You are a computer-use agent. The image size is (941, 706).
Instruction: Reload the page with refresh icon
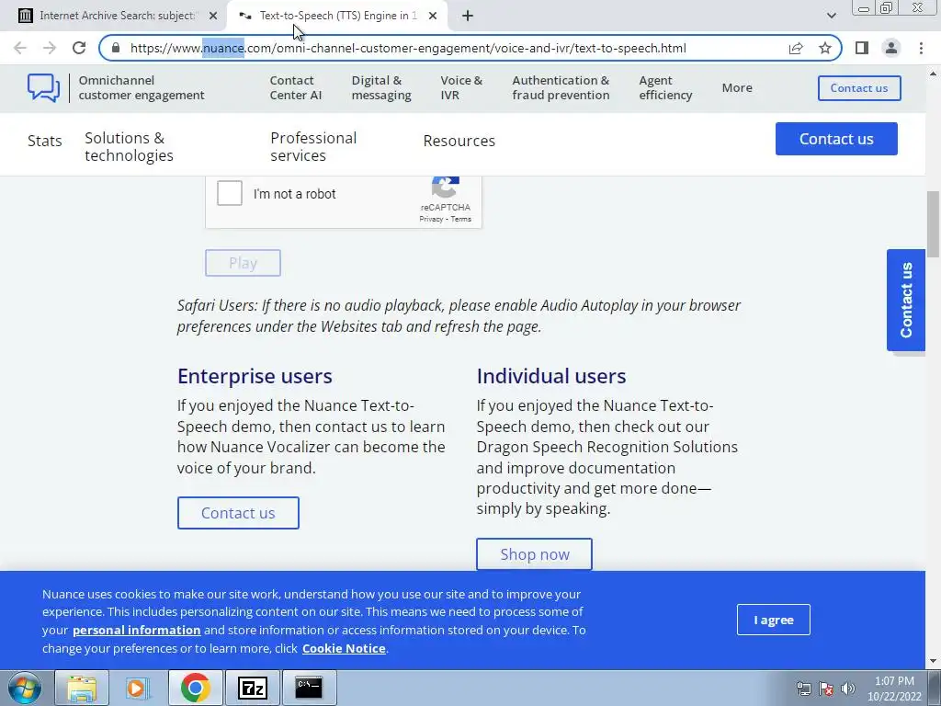[79, 48]
